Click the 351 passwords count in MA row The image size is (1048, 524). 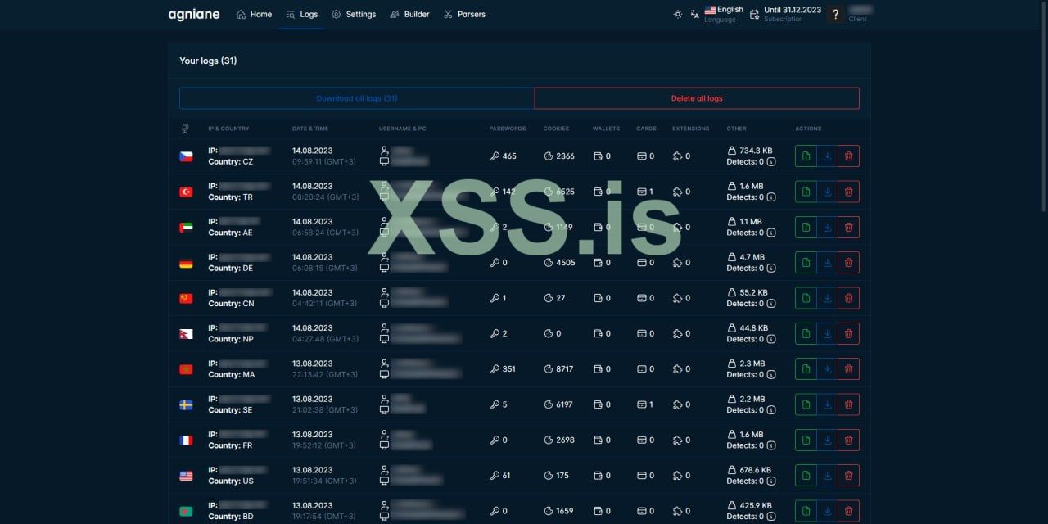pyautogui.click(x=509, y=369)
